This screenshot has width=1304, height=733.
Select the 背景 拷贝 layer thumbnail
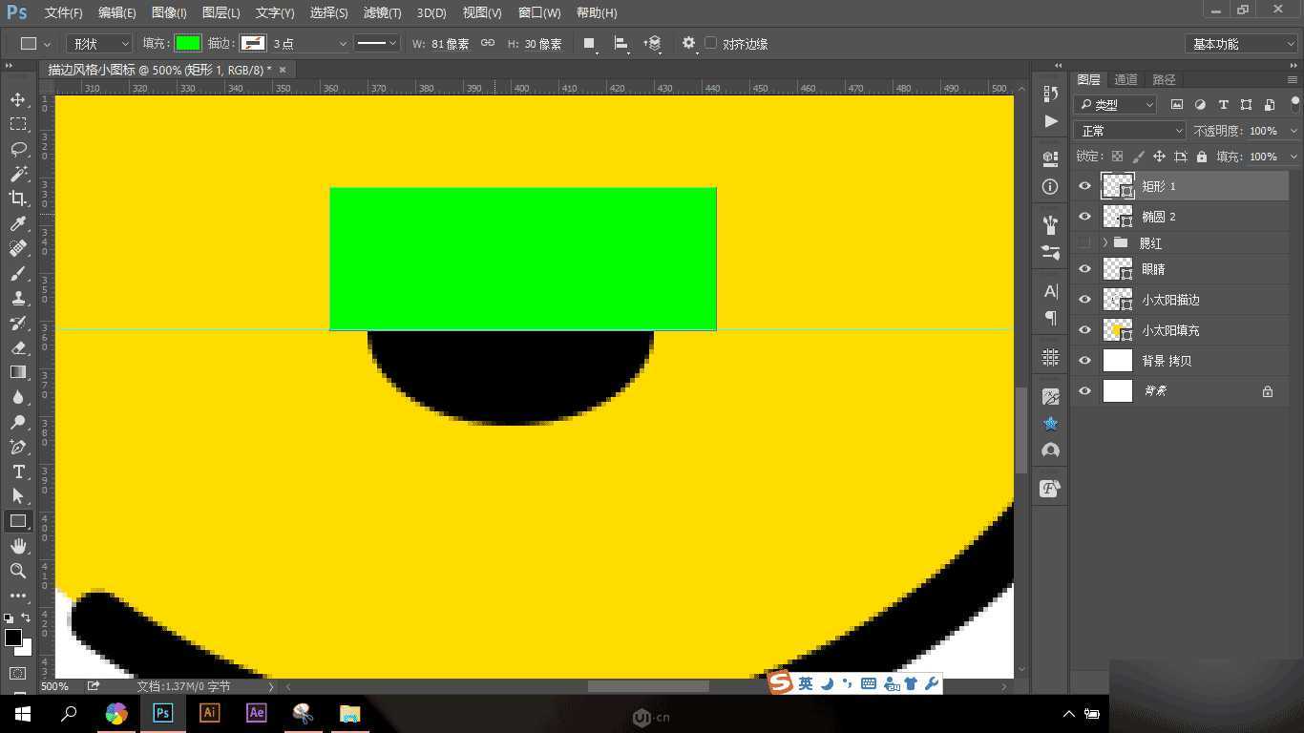(x=1117, y=360)
